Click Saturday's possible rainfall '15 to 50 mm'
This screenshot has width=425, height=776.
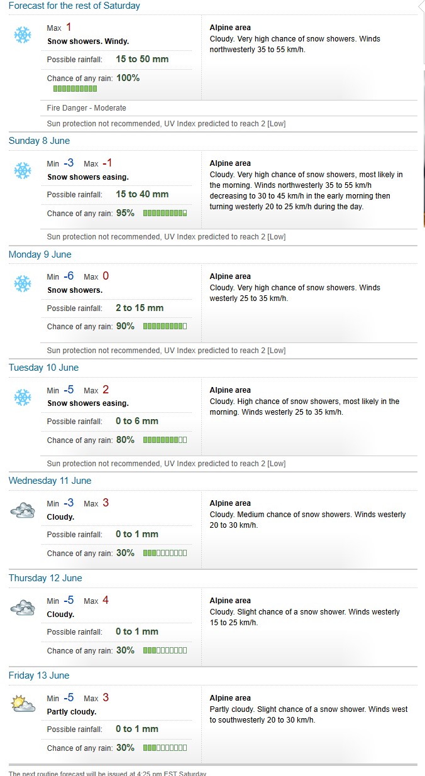point(142,59)
